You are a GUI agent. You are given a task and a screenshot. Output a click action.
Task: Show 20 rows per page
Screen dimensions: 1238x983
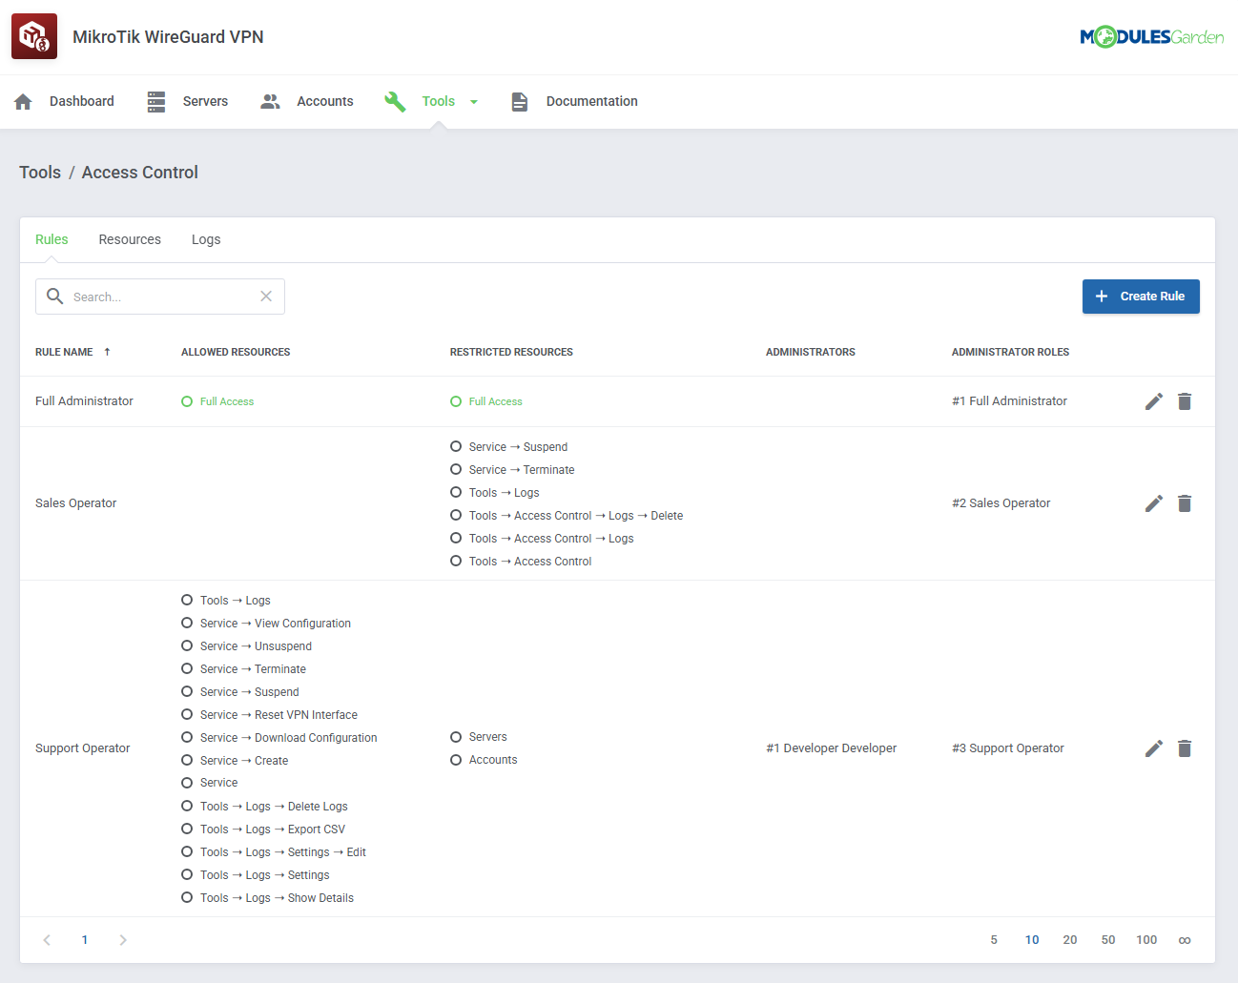click(1070, 940)
